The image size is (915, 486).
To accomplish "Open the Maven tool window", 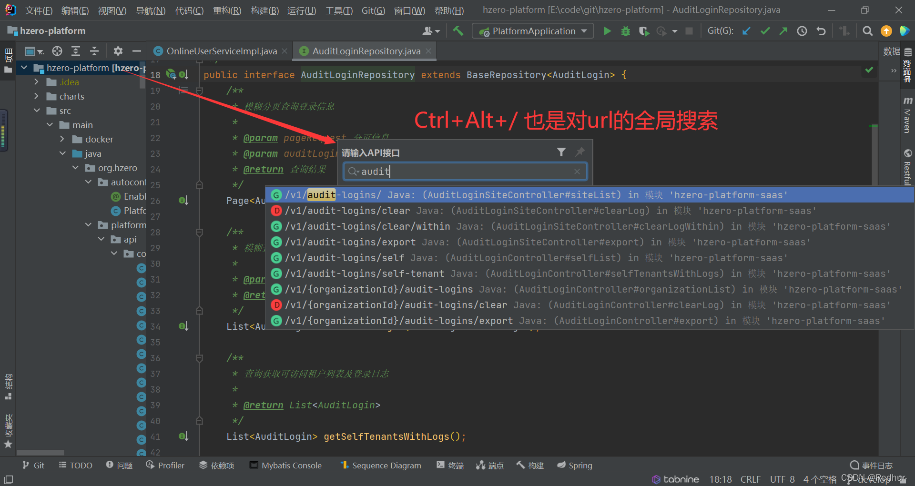I will (907, 116).
